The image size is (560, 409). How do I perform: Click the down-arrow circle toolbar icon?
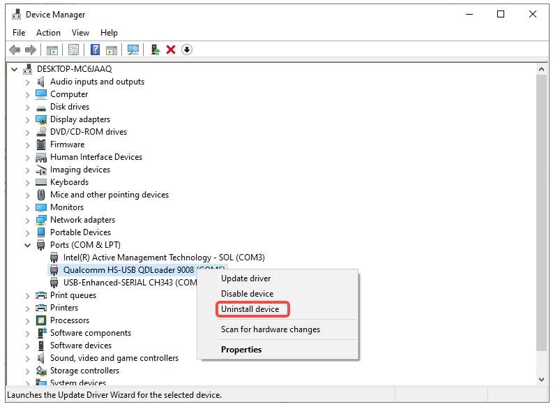(187, 50)
